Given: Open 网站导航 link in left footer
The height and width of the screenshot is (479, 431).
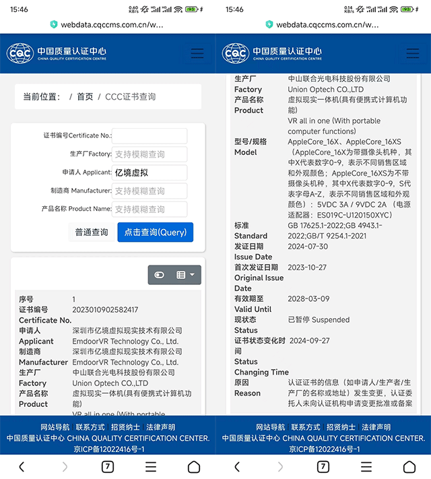Looking at the screenshot, I should (55, 427).
